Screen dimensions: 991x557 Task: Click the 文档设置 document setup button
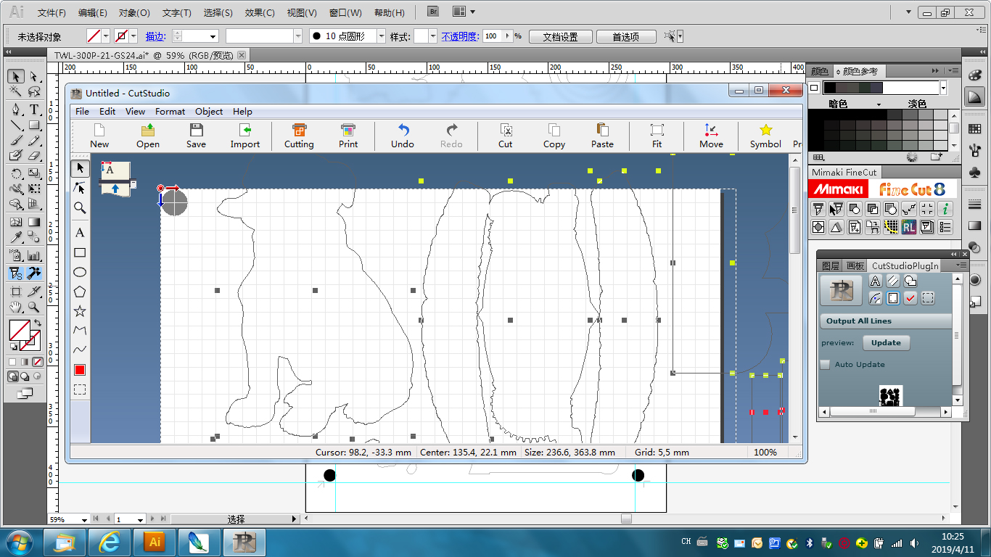pos(560,36)
